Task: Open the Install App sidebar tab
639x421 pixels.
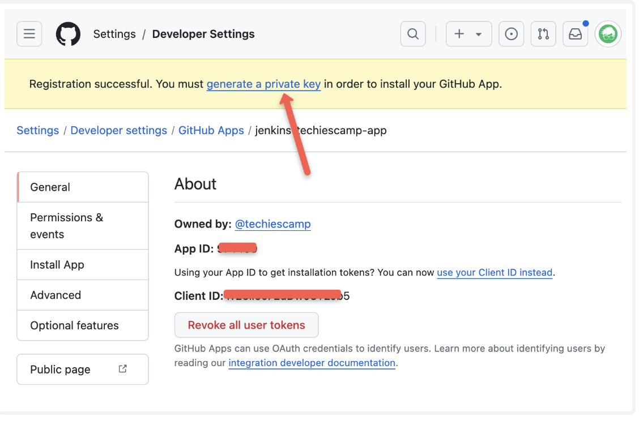Action: [83, 265]
